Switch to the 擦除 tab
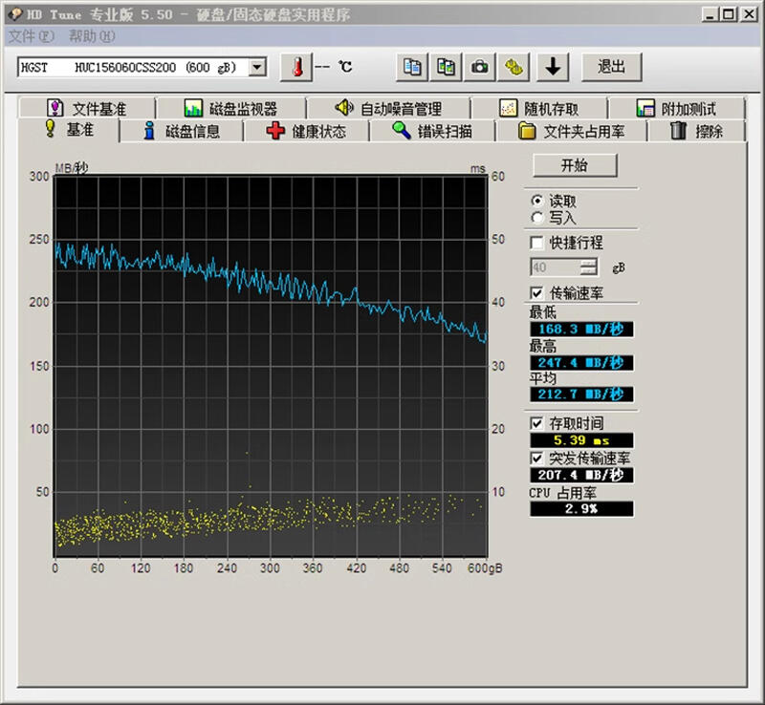 (697, 131)
